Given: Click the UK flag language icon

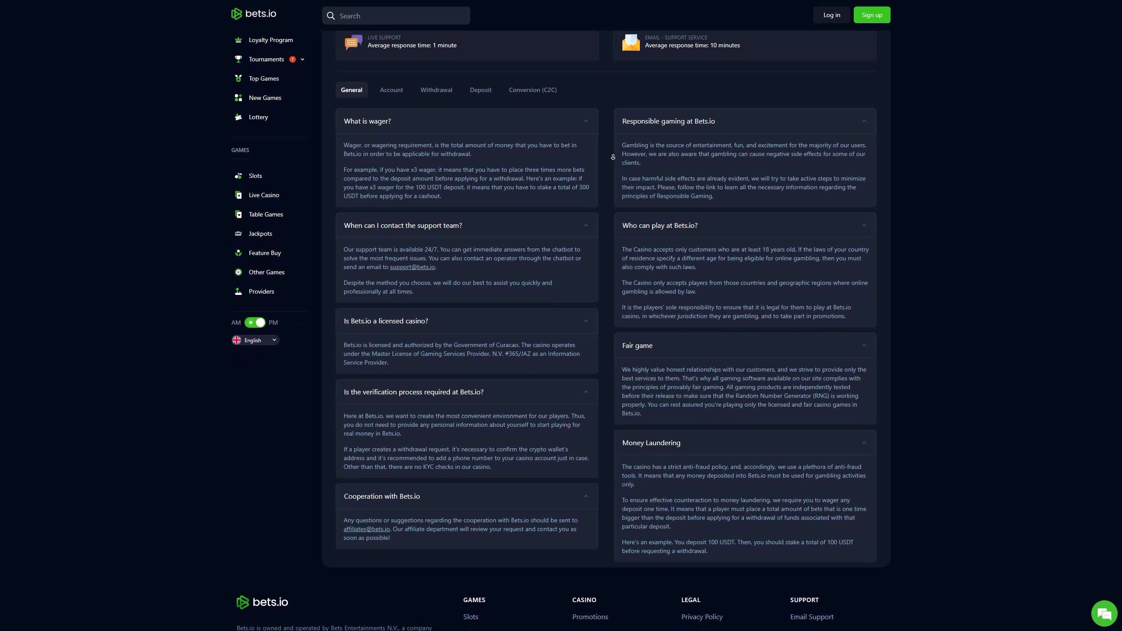Looking at the screenshot, I should pos(237,340).
